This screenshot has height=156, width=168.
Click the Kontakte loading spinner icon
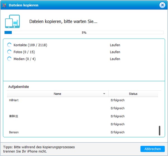coord(10,45)
